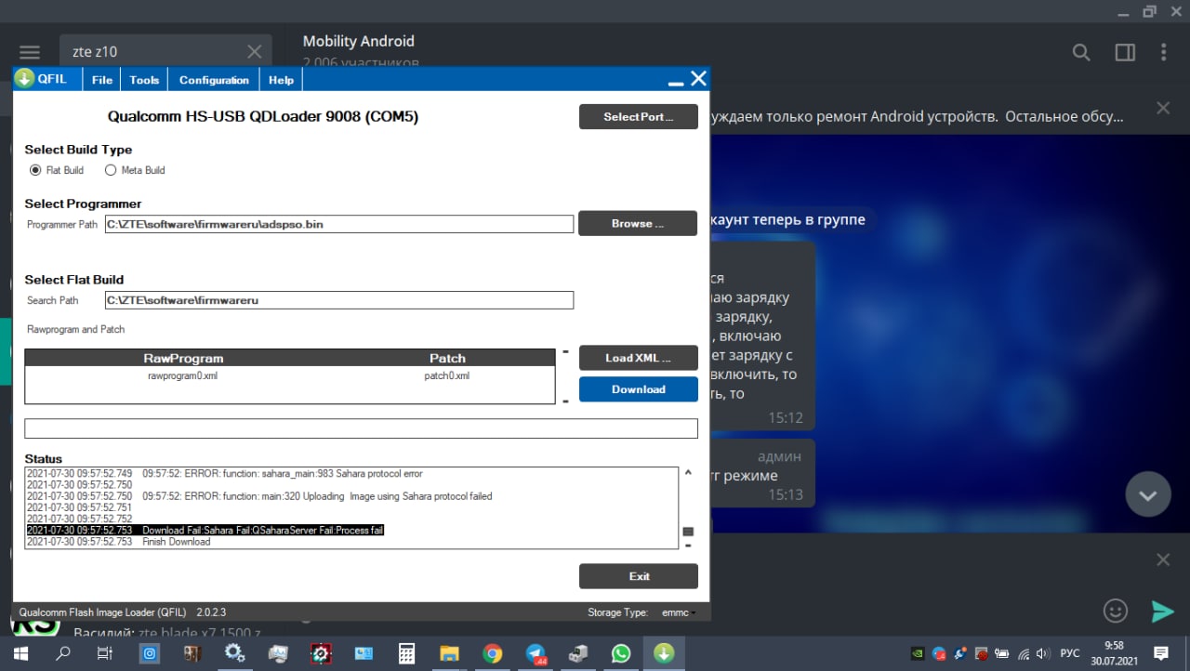The width and height of the screenshot is (1190, 671).
Task: Open the Storage Type emmc dropdown
Action: (x=679, y=612)
